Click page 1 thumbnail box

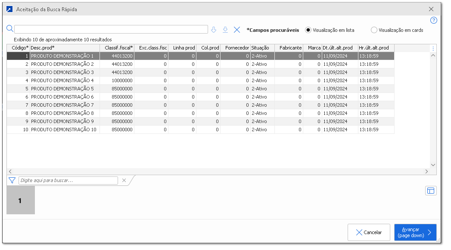click(21, 200)
